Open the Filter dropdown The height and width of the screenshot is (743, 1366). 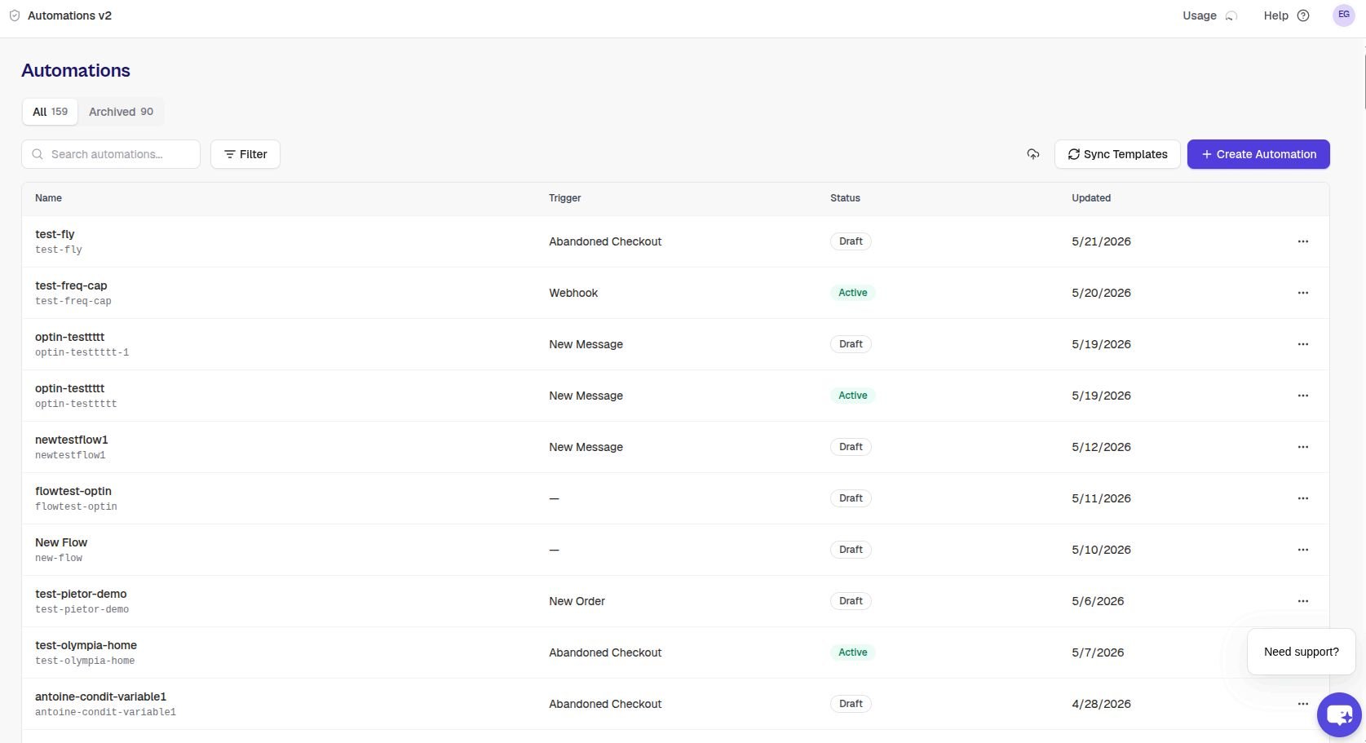tap(245, 154)
